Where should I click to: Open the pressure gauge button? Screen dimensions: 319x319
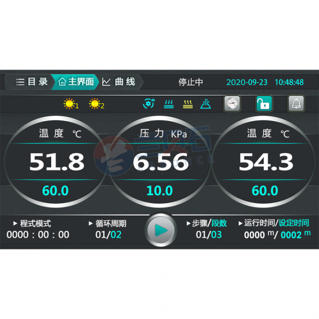click(x=232, y=103)
